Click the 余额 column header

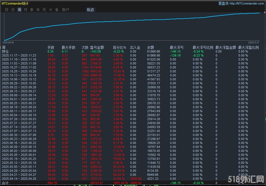pyautogui.click(x=150, y=47)
